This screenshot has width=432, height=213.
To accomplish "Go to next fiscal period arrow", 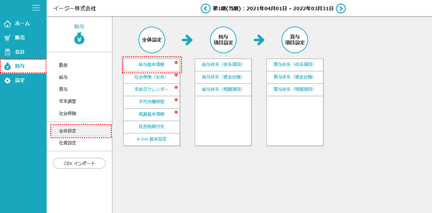I will coord(340,8).
